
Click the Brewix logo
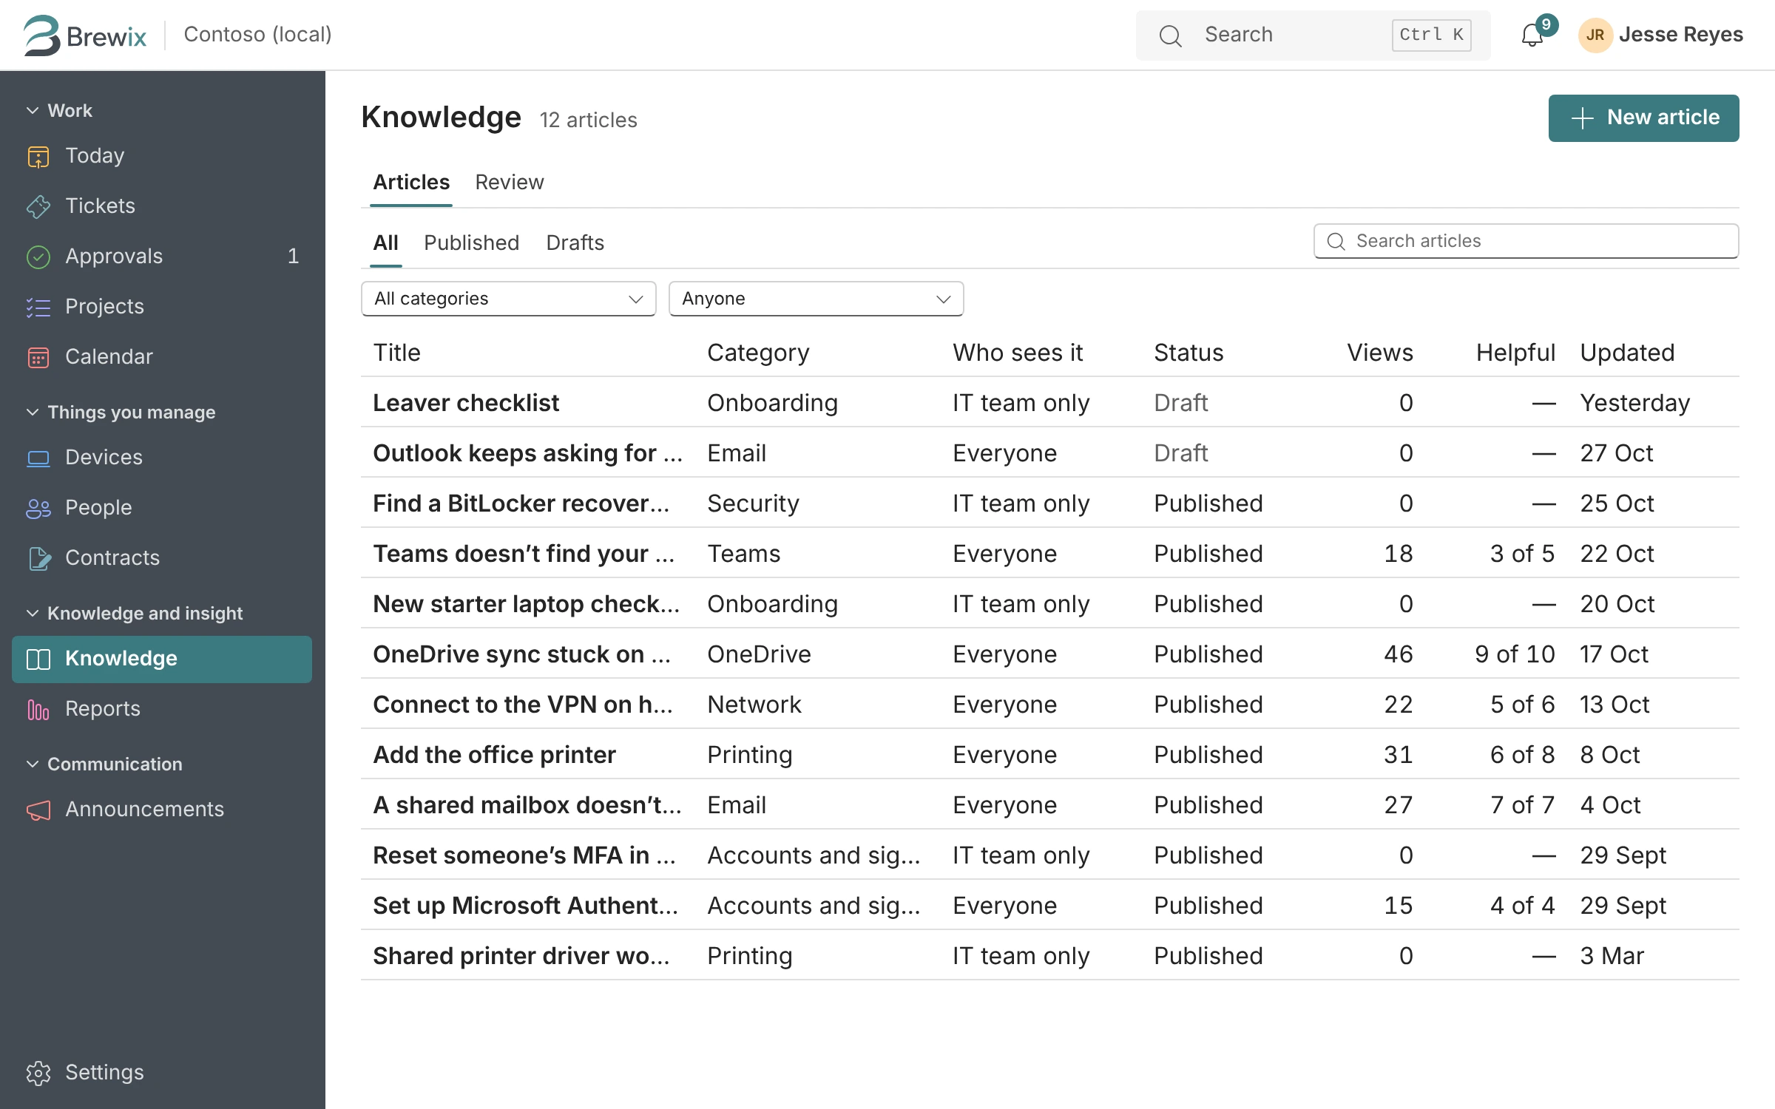click(85, 35)
